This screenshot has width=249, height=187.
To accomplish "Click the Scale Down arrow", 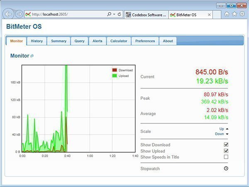I will (222, 134).
